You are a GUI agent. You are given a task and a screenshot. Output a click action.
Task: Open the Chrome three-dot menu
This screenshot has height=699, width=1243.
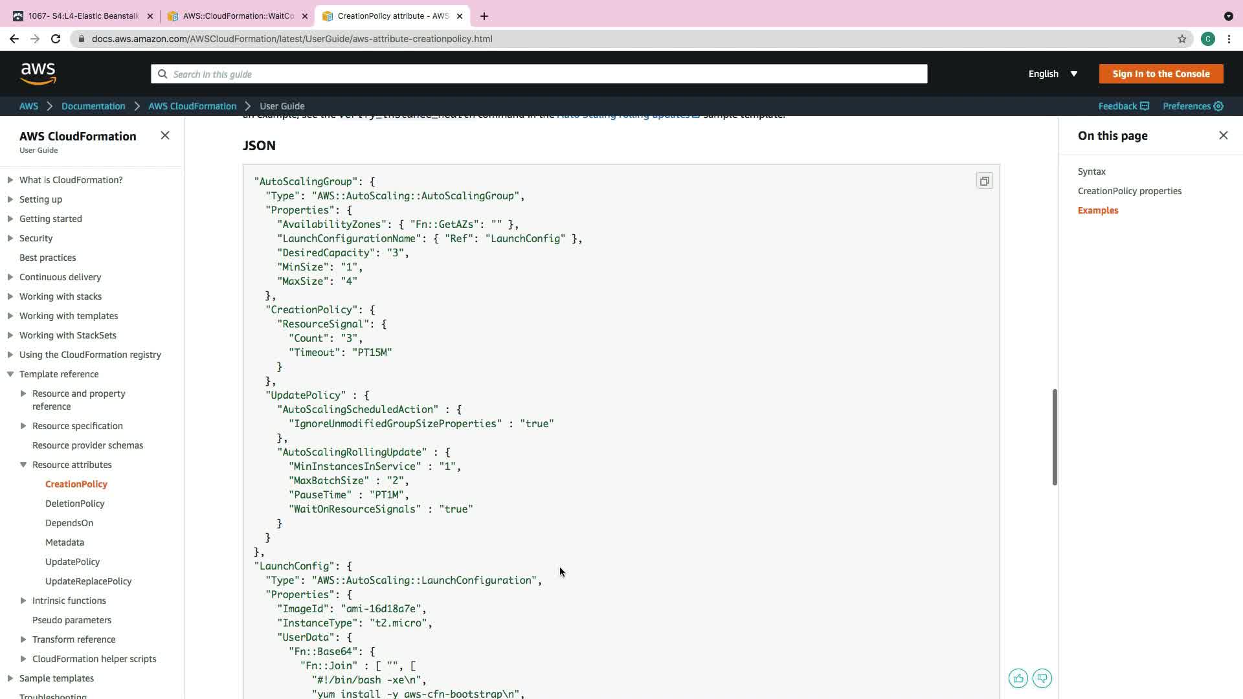pyautogui.click(x=1229, y=39)
